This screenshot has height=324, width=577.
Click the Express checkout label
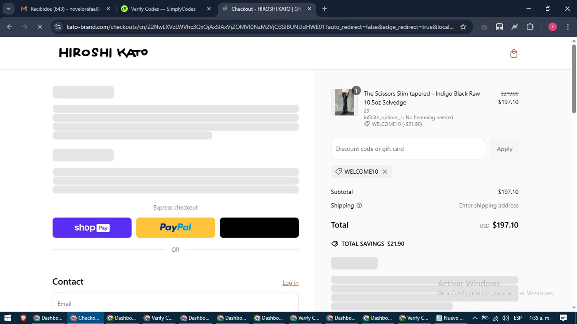tap(175, 208)
